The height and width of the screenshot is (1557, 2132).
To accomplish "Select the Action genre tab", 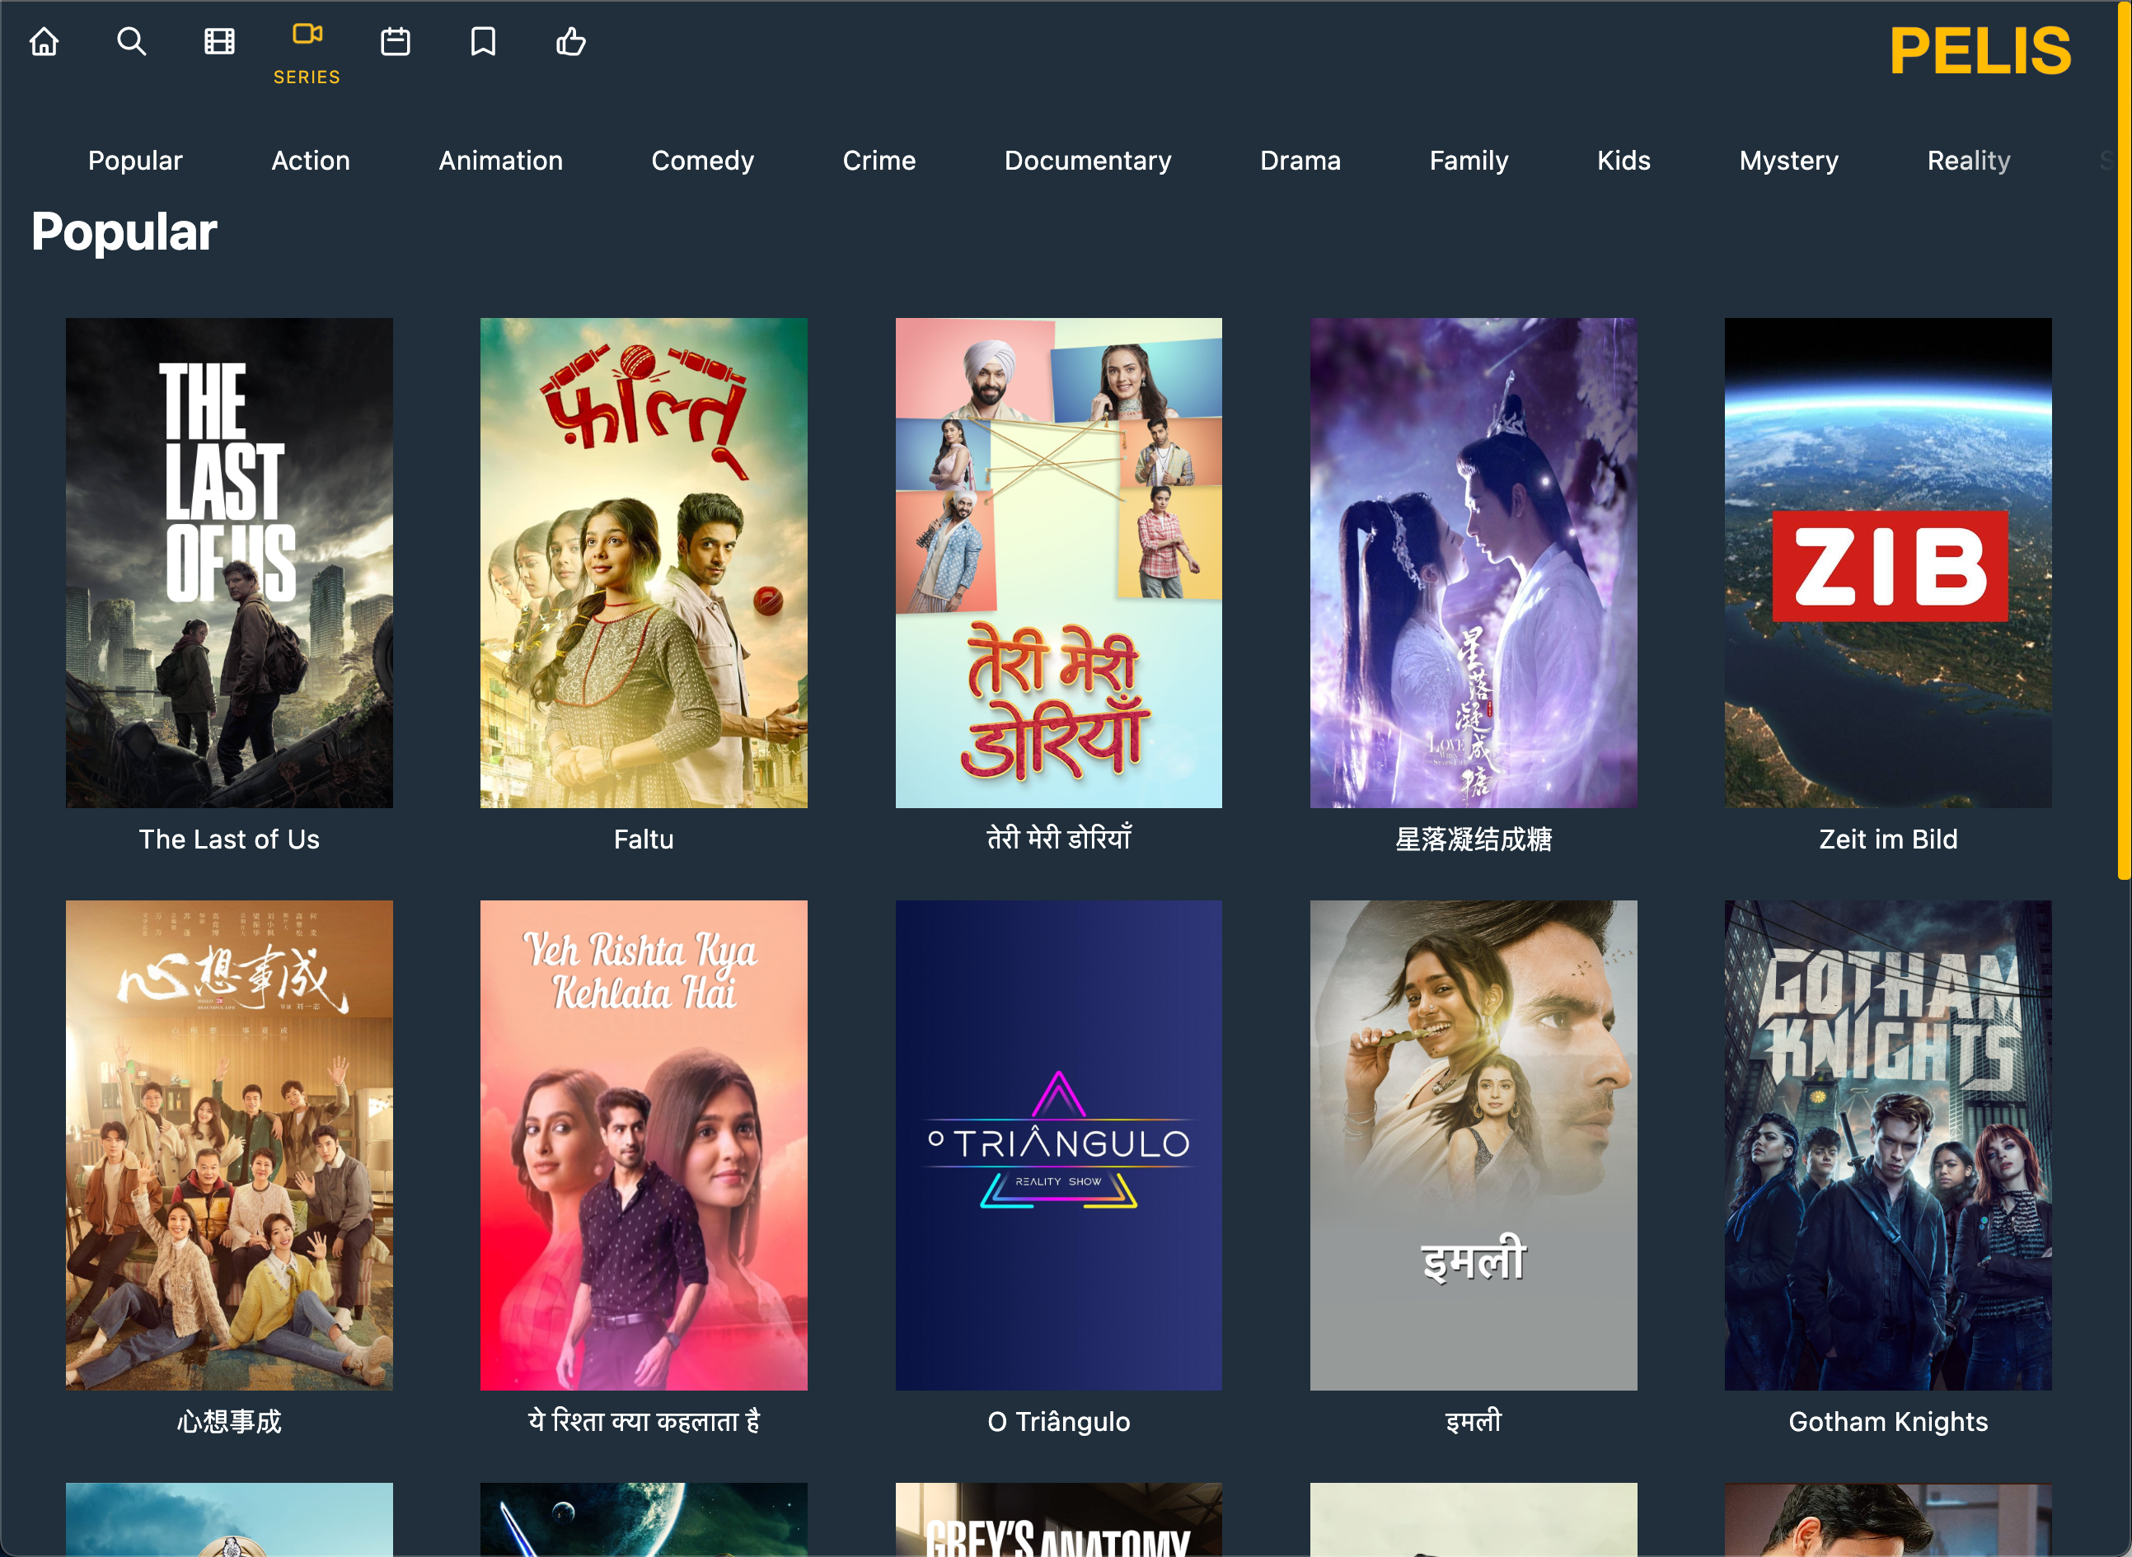I will click(x=310, y=160).
